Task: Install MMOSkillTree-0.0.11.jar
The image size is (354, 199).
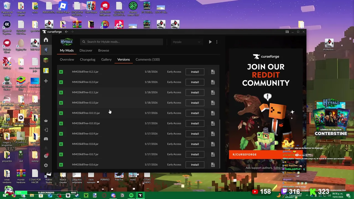Action: tap(195, 113)
